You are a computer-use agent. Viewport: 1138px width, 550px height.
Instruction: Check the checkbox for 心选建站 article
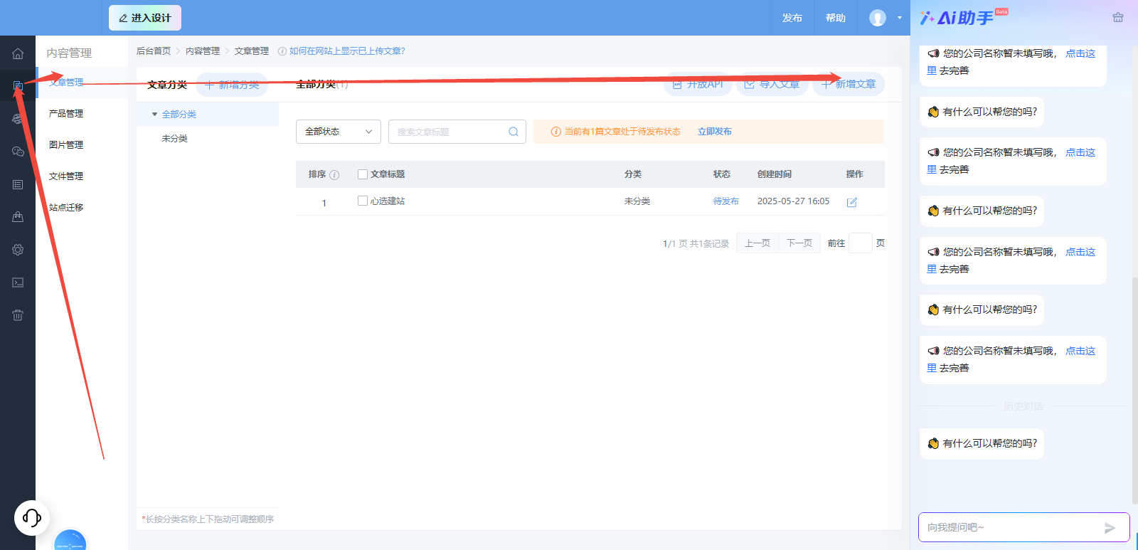[363, 201]
